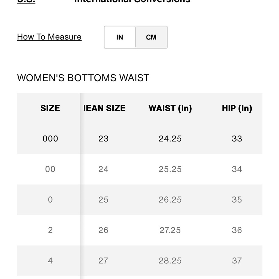Switch to the U.S. sizing tab

26,1
